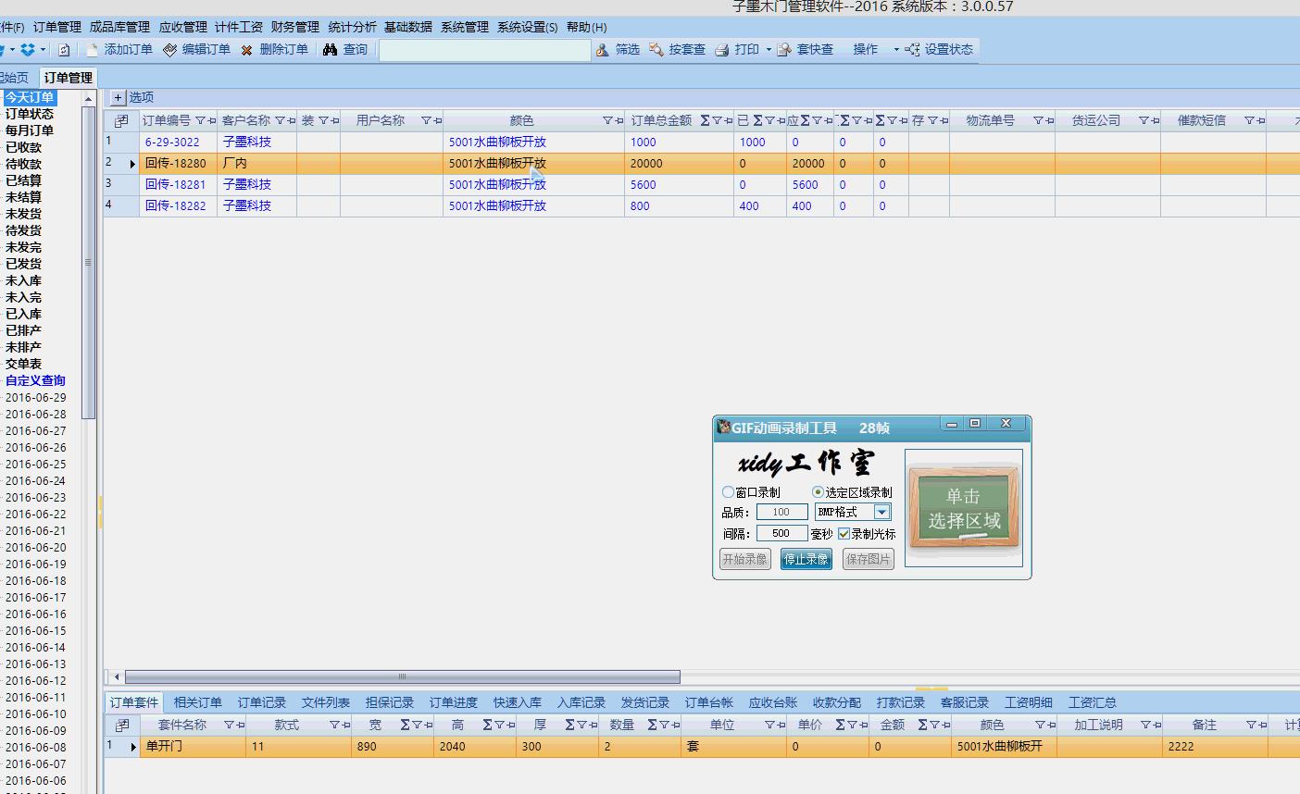The height and width of the screenshot is (794, 1300).
Task: Click the 间隔 interval input field
Action: point(781,533)
